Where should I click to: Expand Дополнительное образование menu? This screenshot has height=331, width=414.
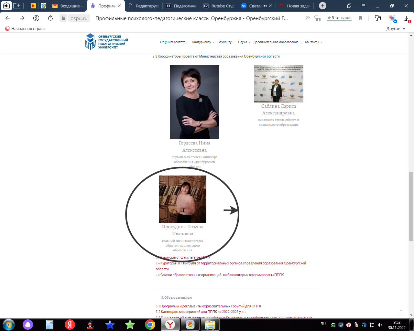[278, 42]
